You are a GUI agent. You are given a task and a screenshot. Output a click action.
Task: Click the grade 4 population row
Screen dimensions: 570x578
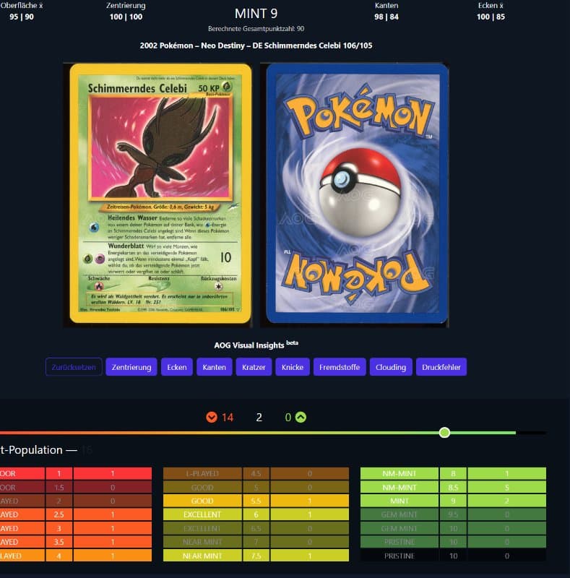pyautogui.click(x=76, y=556)
